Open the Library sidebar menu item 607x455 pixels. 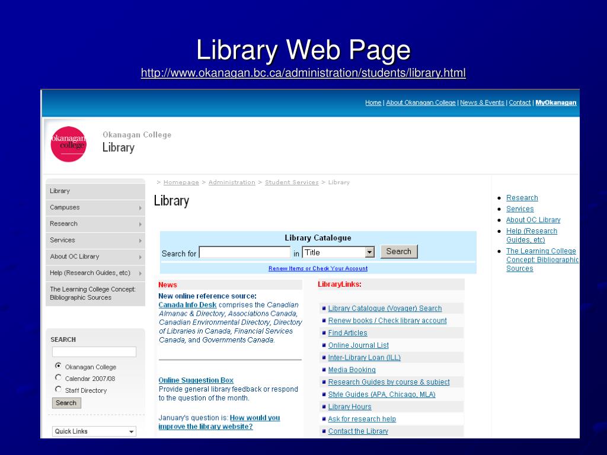[x=95, y=191]
